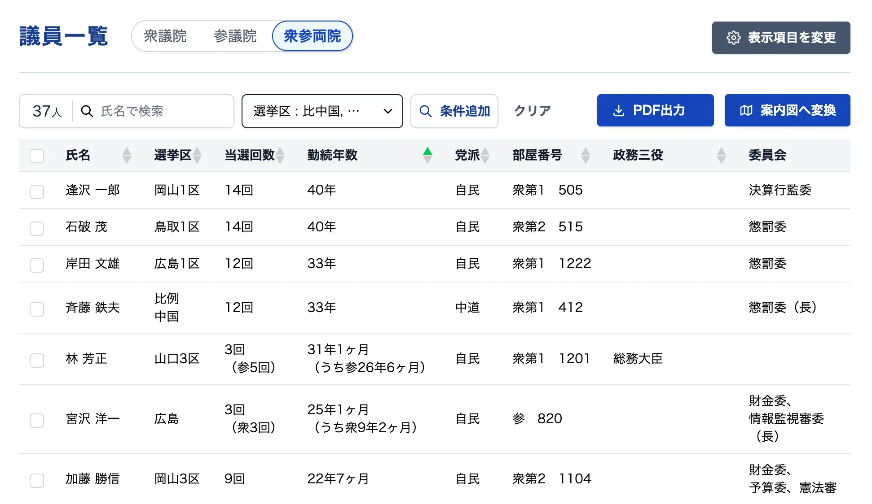Sort by 当選回数 column arrows

(x=280, y=155)
